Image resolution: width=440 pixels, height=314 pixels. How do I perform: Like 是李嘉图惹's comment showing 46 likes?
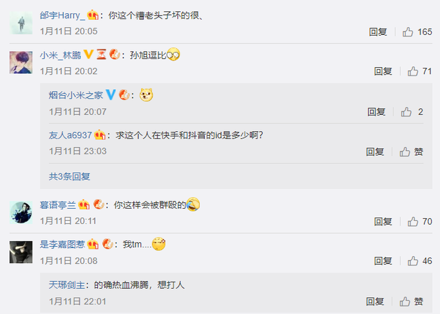[413, 261]
